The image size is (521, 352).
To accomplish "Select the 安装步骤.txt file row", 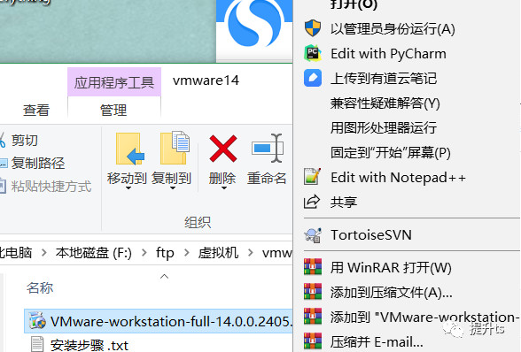I will 158,344.
